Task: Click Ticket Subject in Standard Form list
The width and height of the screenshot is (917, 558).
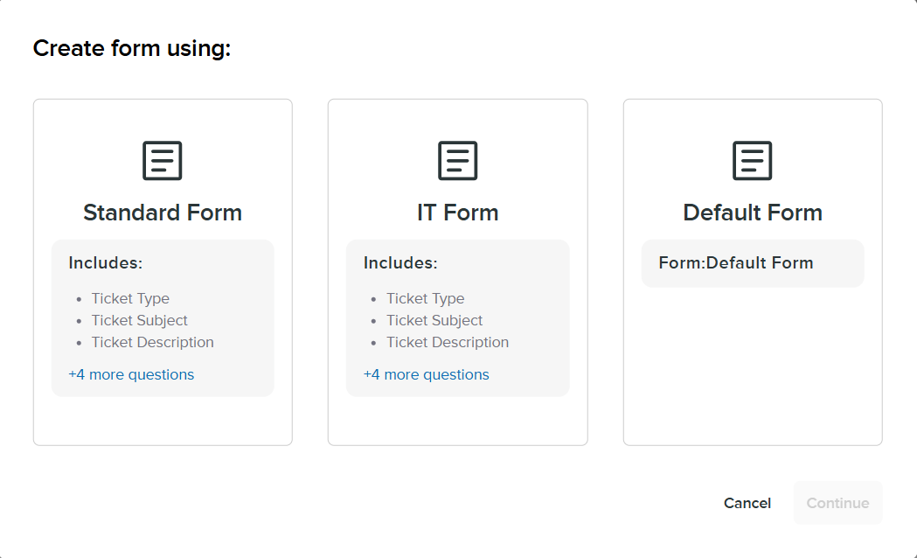Action: [140, 320]
